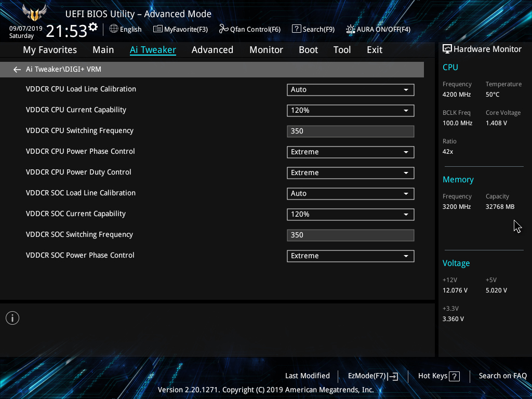Select VDDCR CPU Current Capability label
The width and height of the screenshot is (532, 399).
[76, 110]
